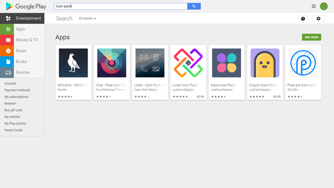Click the blue search magnifier button
This screenshot has width=334, height=188.
194,6
